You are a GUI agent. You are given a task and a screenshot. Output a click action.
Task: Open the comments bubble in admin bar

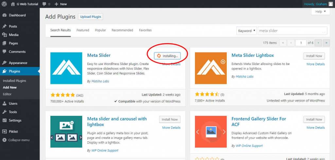(46, 4)
